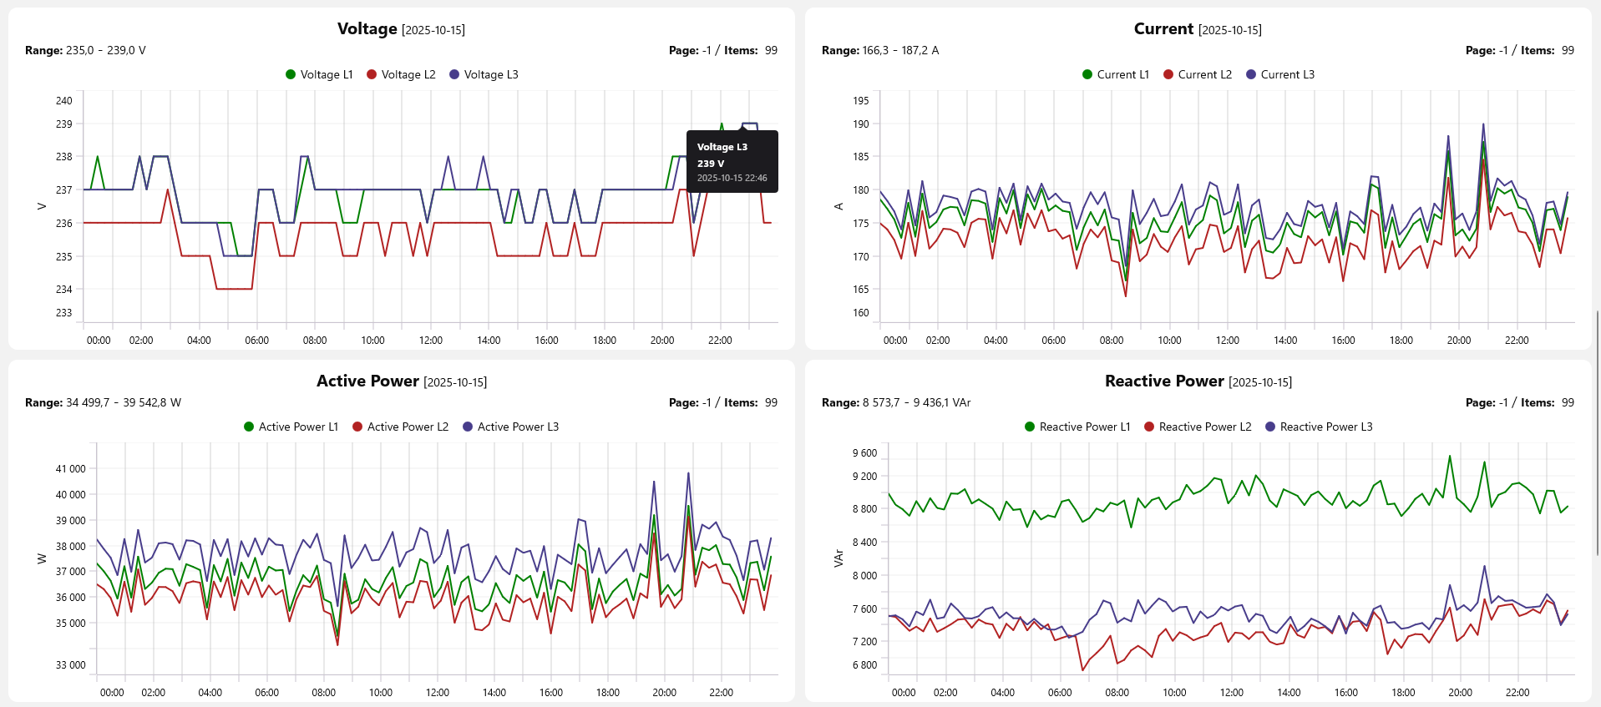Image resolution: width=1601 pixels, height=707 pixels.
Task: Hide the Active Power L2 series
Action: 400,427
